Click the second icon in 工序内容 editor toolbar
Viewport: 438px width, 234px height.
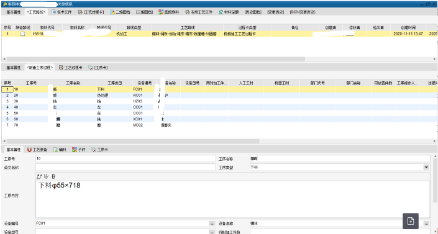tap(47, 176)
